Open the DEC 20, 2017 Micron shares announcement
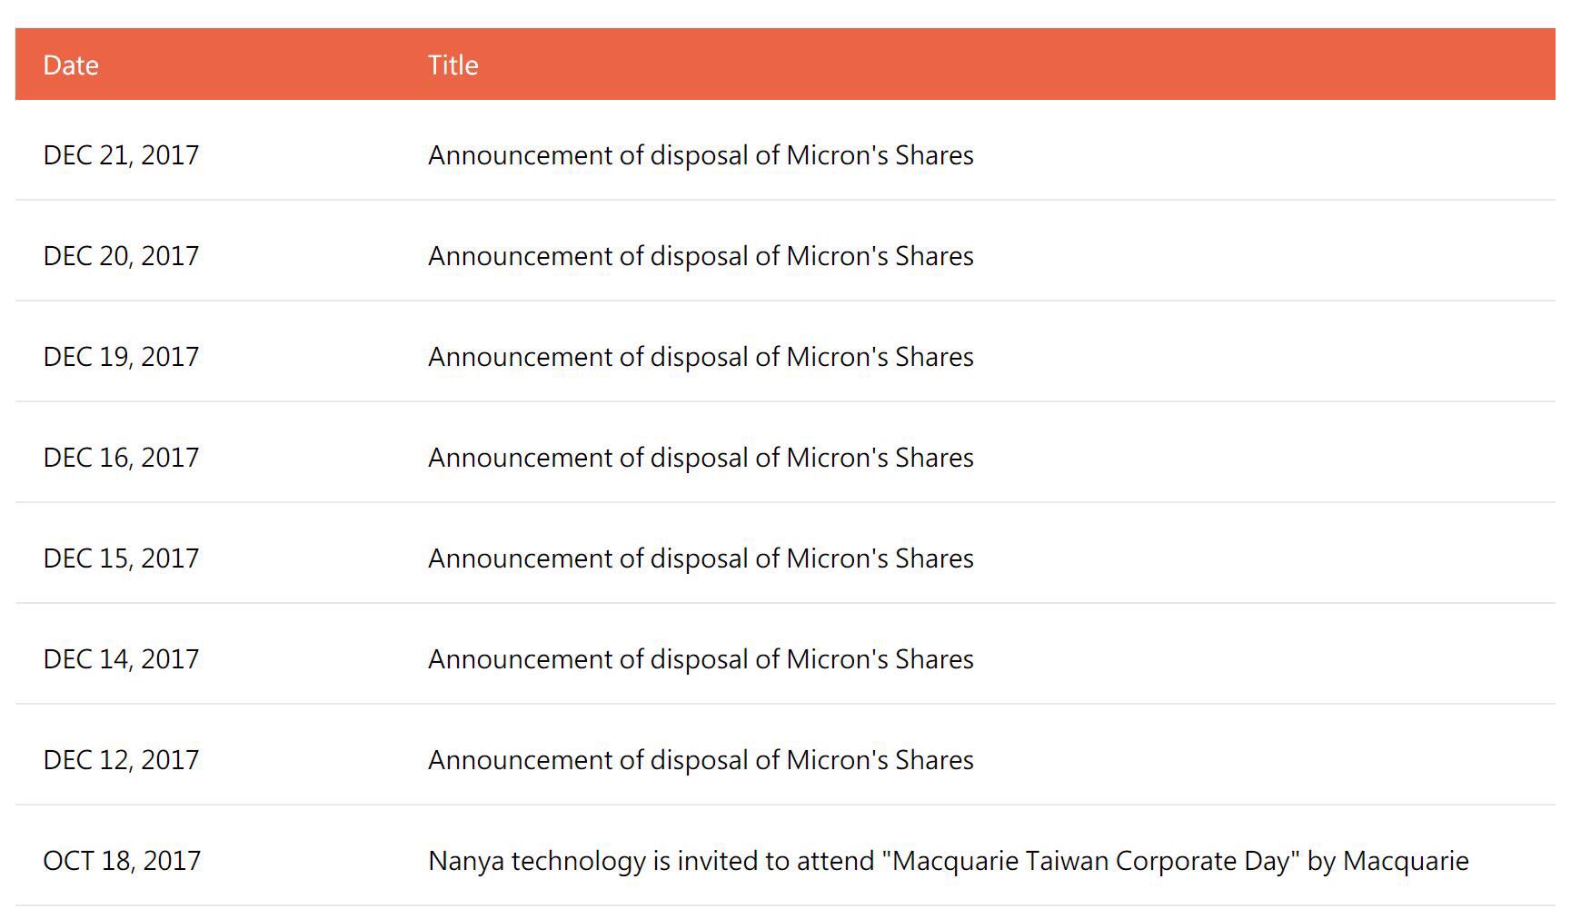 pyautogui.click(x=701, y=256)
